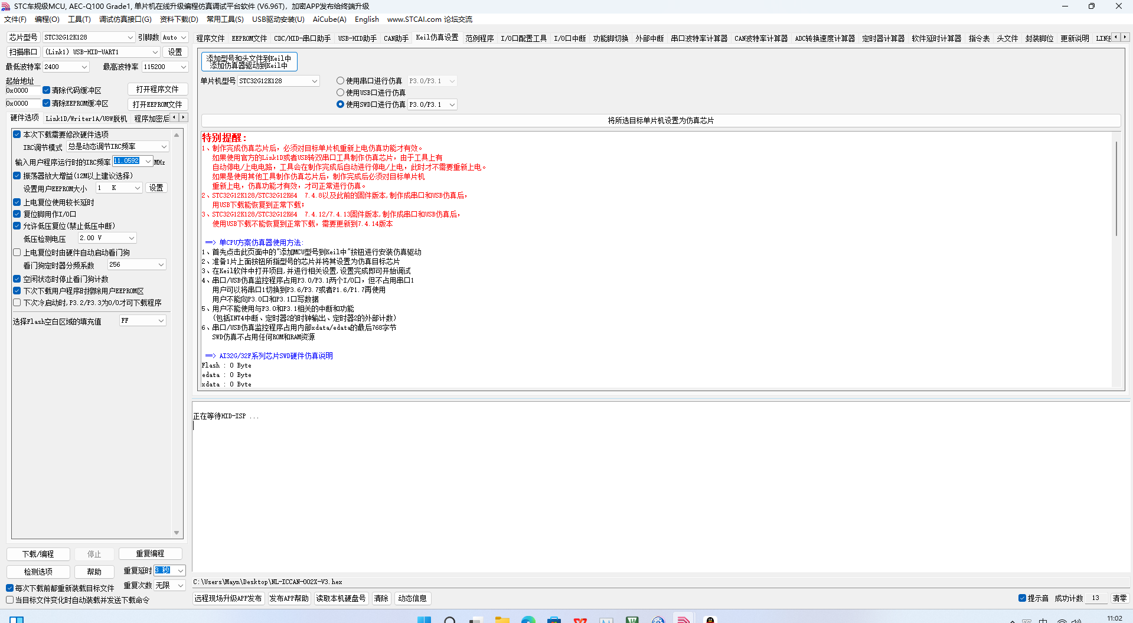This screenshot has width=1133, height=623.
Task: Switch to 程序文件 tab
Action: pos(211,38)
